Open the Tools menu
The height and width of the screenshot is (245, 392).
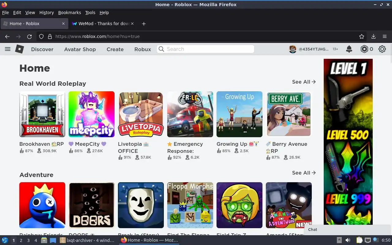click(90, 13)
